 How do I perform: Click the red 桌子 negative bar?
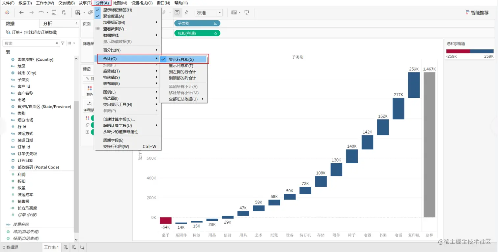tap(166, 221)
